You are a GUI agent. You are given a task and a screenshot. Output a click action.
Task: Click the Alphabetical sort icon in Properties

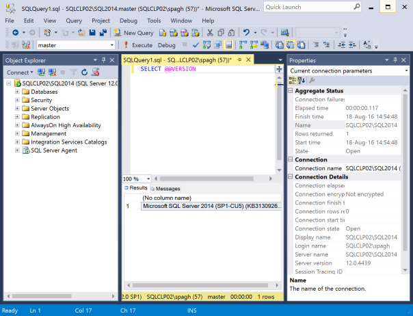(302, 81)
